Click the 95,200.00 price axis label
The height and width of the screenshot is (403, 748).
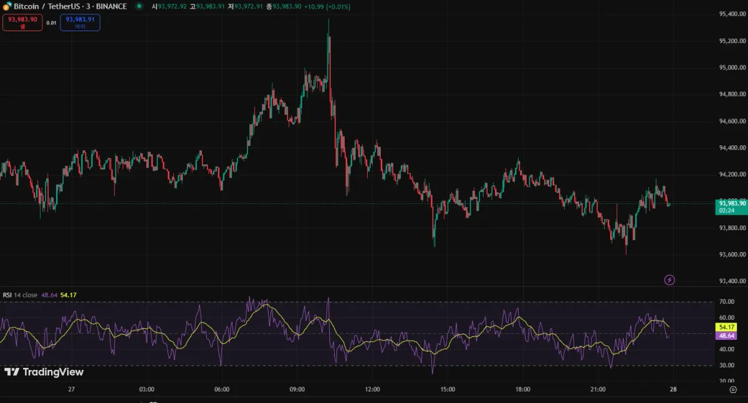coord(732,41)
